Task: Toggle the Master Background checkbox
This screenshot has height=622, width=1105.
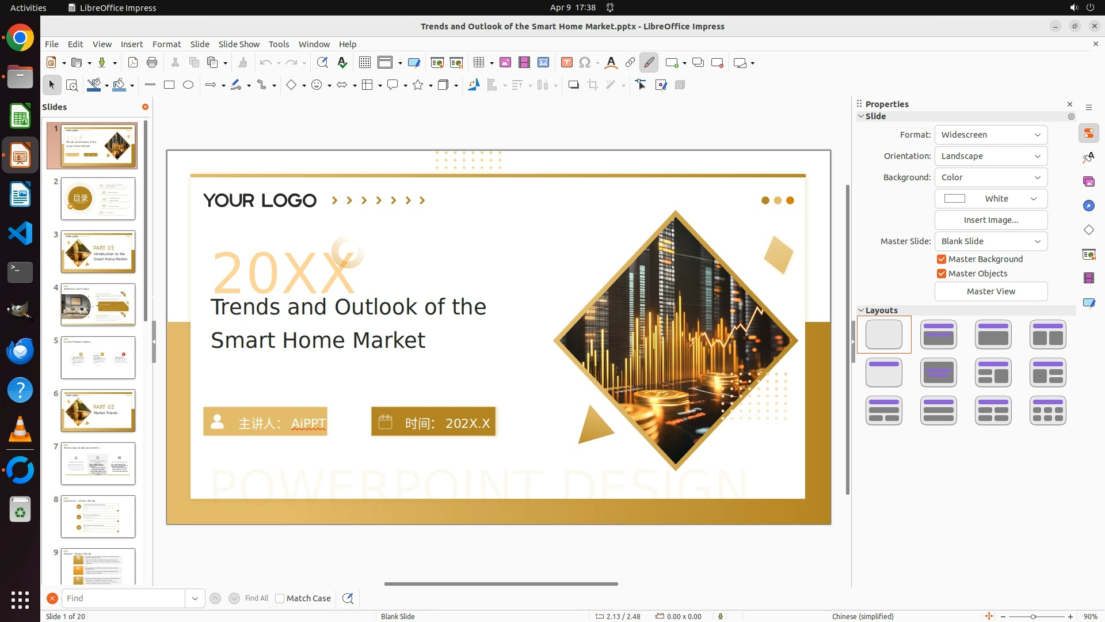Action: click(x=942, y=259)
